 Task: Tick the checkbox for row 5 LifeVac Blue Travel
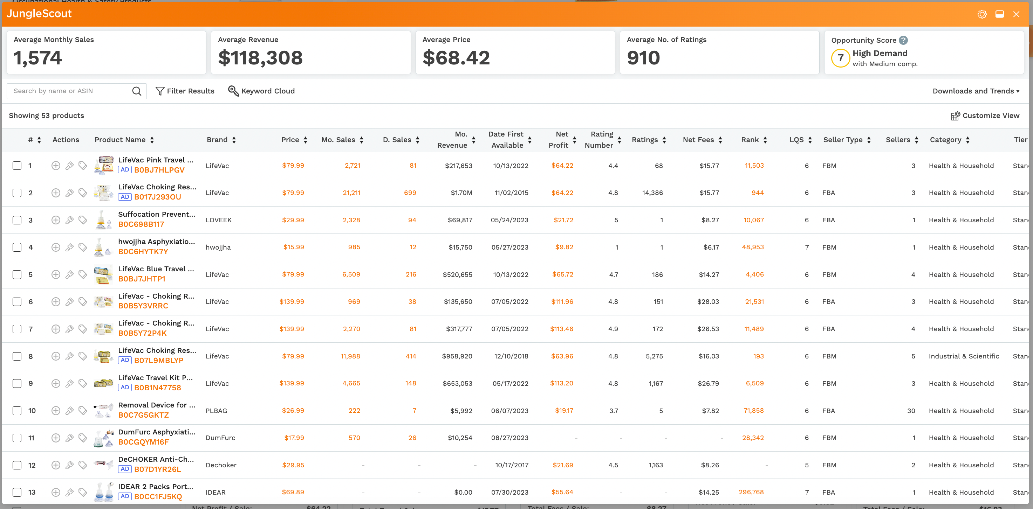(x=17, y=274)
